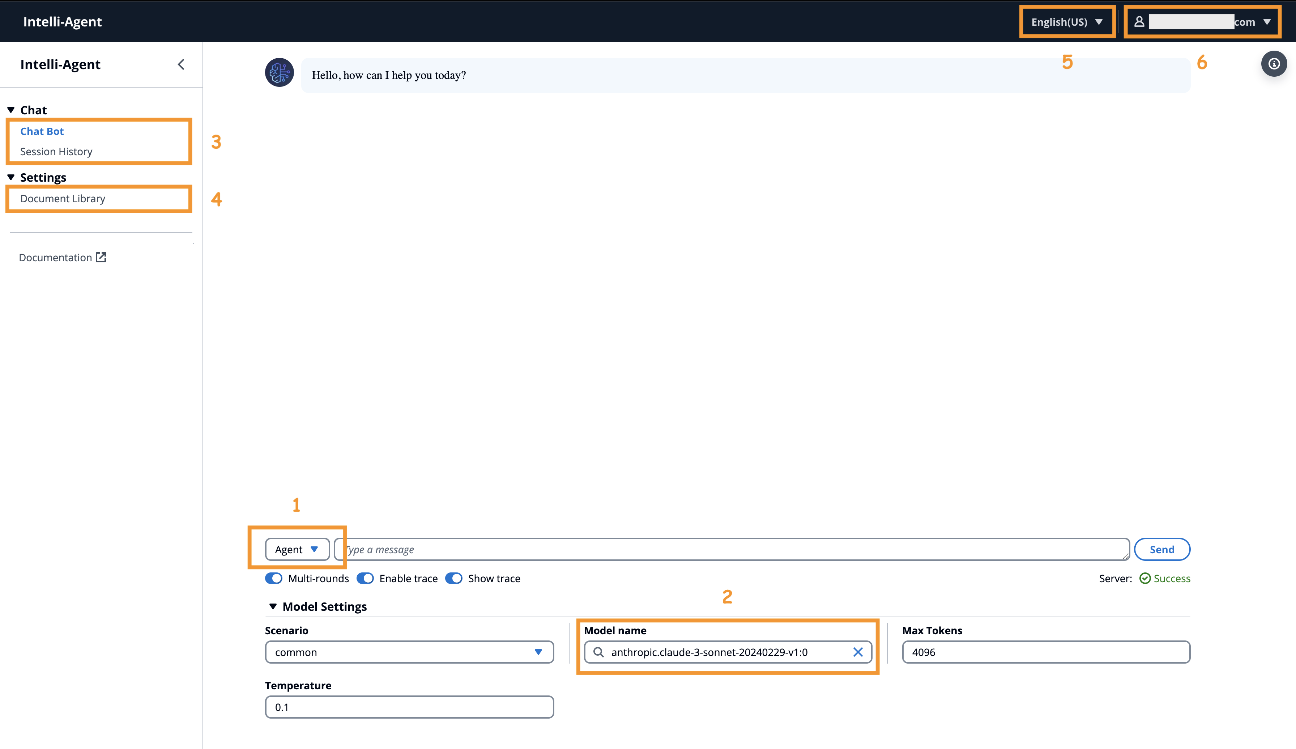Open the Scenario dropdown showing common
This screenshot has width=1296, height=749.
(409, 652)
